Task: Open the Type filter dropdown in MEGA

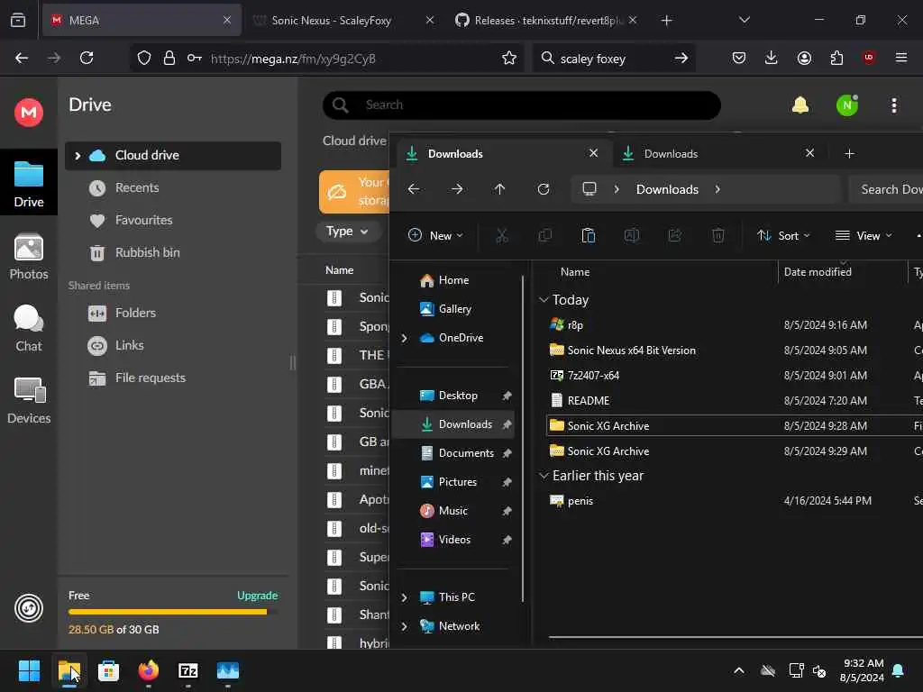Action: [x=347, y=232]
